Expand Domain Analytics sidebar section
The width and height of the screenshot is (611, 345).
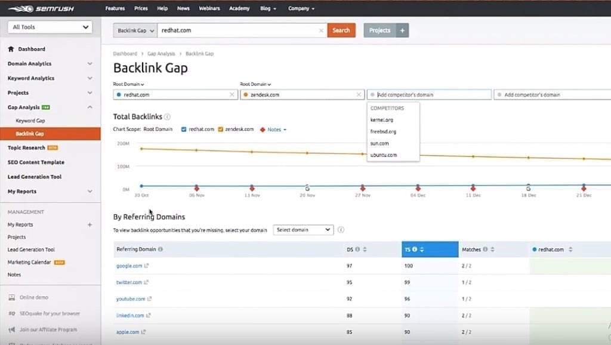point(90,64)
